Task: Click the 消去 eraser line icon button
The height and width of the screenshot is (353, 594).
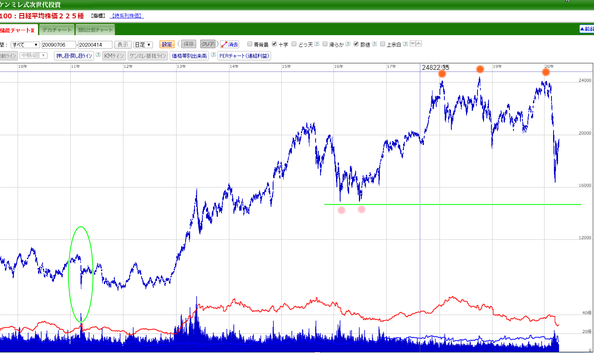Action: pyautogui.click(x=230, y=45)
